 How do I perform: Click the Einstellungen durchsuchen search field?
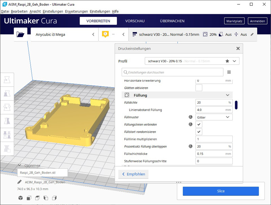point(172,72)
